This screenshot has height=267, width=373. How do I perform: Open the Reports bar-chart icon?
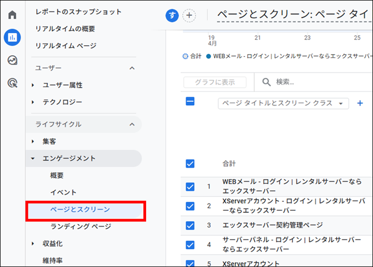click(13, 37)
